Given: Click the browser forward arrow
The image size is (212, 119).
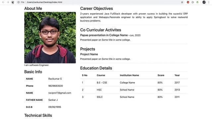Looking at the screenshot, I should [x=8, y=2].
